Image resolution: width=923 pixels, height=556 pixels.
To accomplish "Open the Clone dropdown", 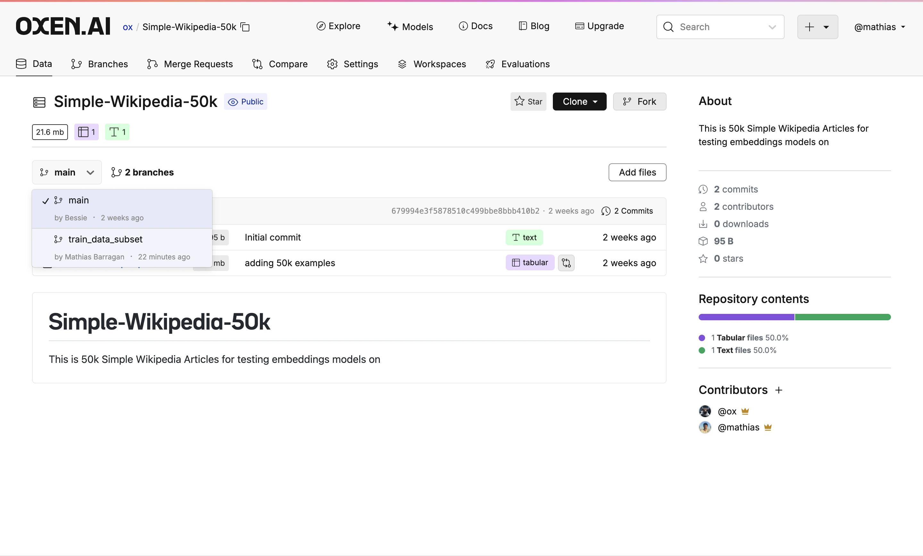I will (579, 102).
